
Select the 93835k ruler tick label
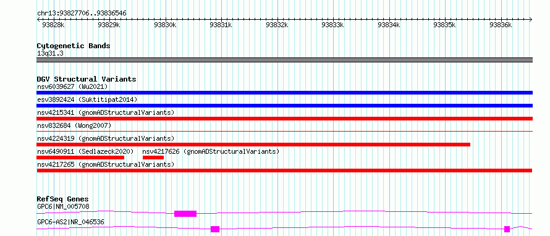(445, 25)
